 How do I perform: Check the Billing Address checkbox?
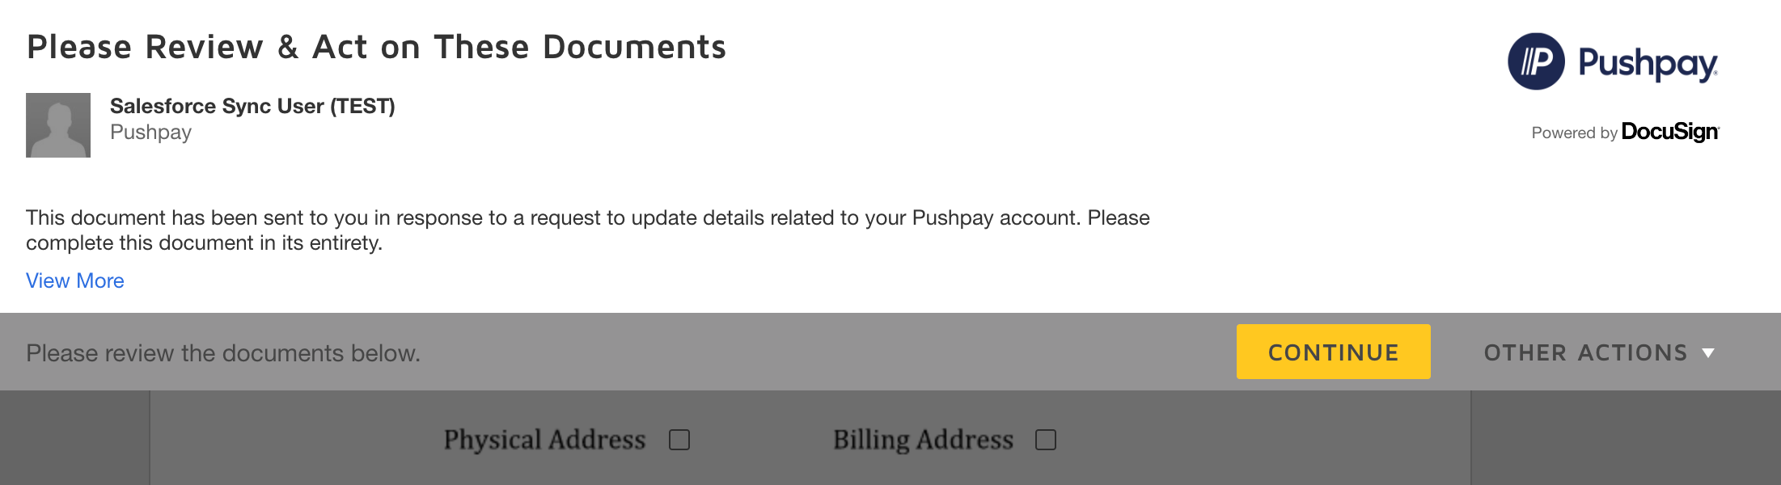pyautogui.click(x=1047, y=439)
